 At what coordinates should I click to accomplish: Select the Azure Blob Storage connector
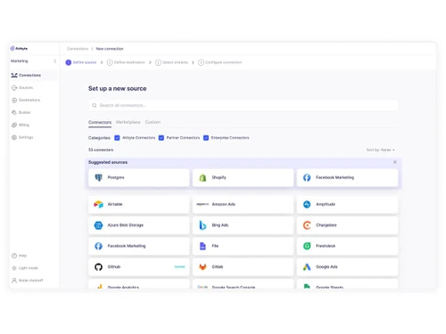[x=139, y=225]
